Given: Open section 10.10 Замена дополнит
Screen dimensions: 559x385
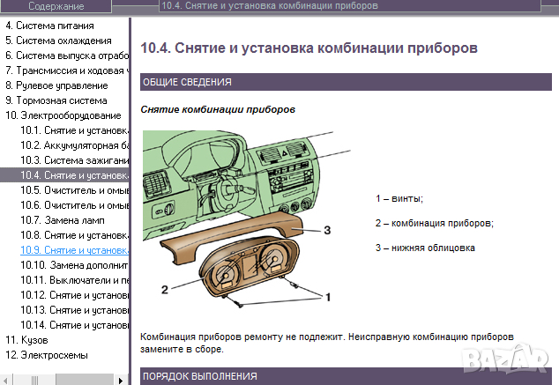Looking at the screenshot, I should (x=75, y=265).
